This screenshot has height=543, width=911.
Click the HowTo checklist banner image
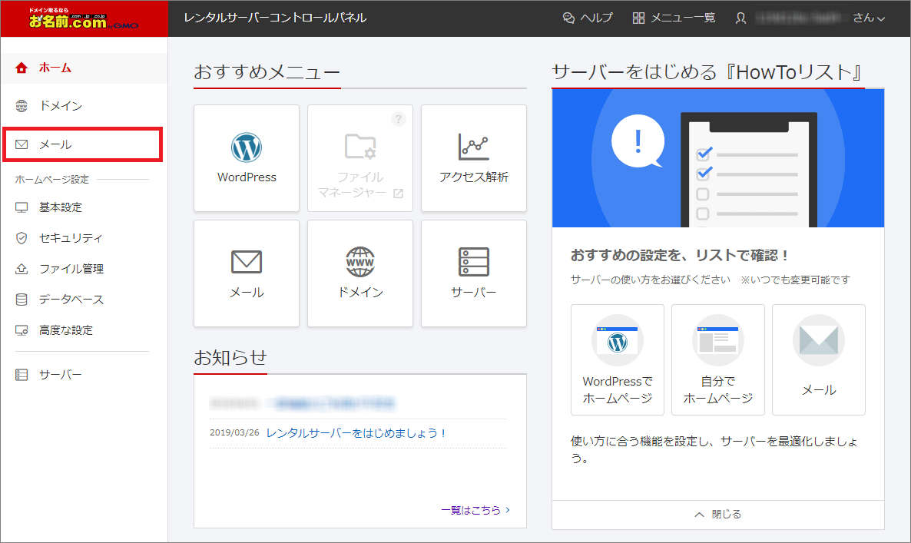[x=718, y=158]
